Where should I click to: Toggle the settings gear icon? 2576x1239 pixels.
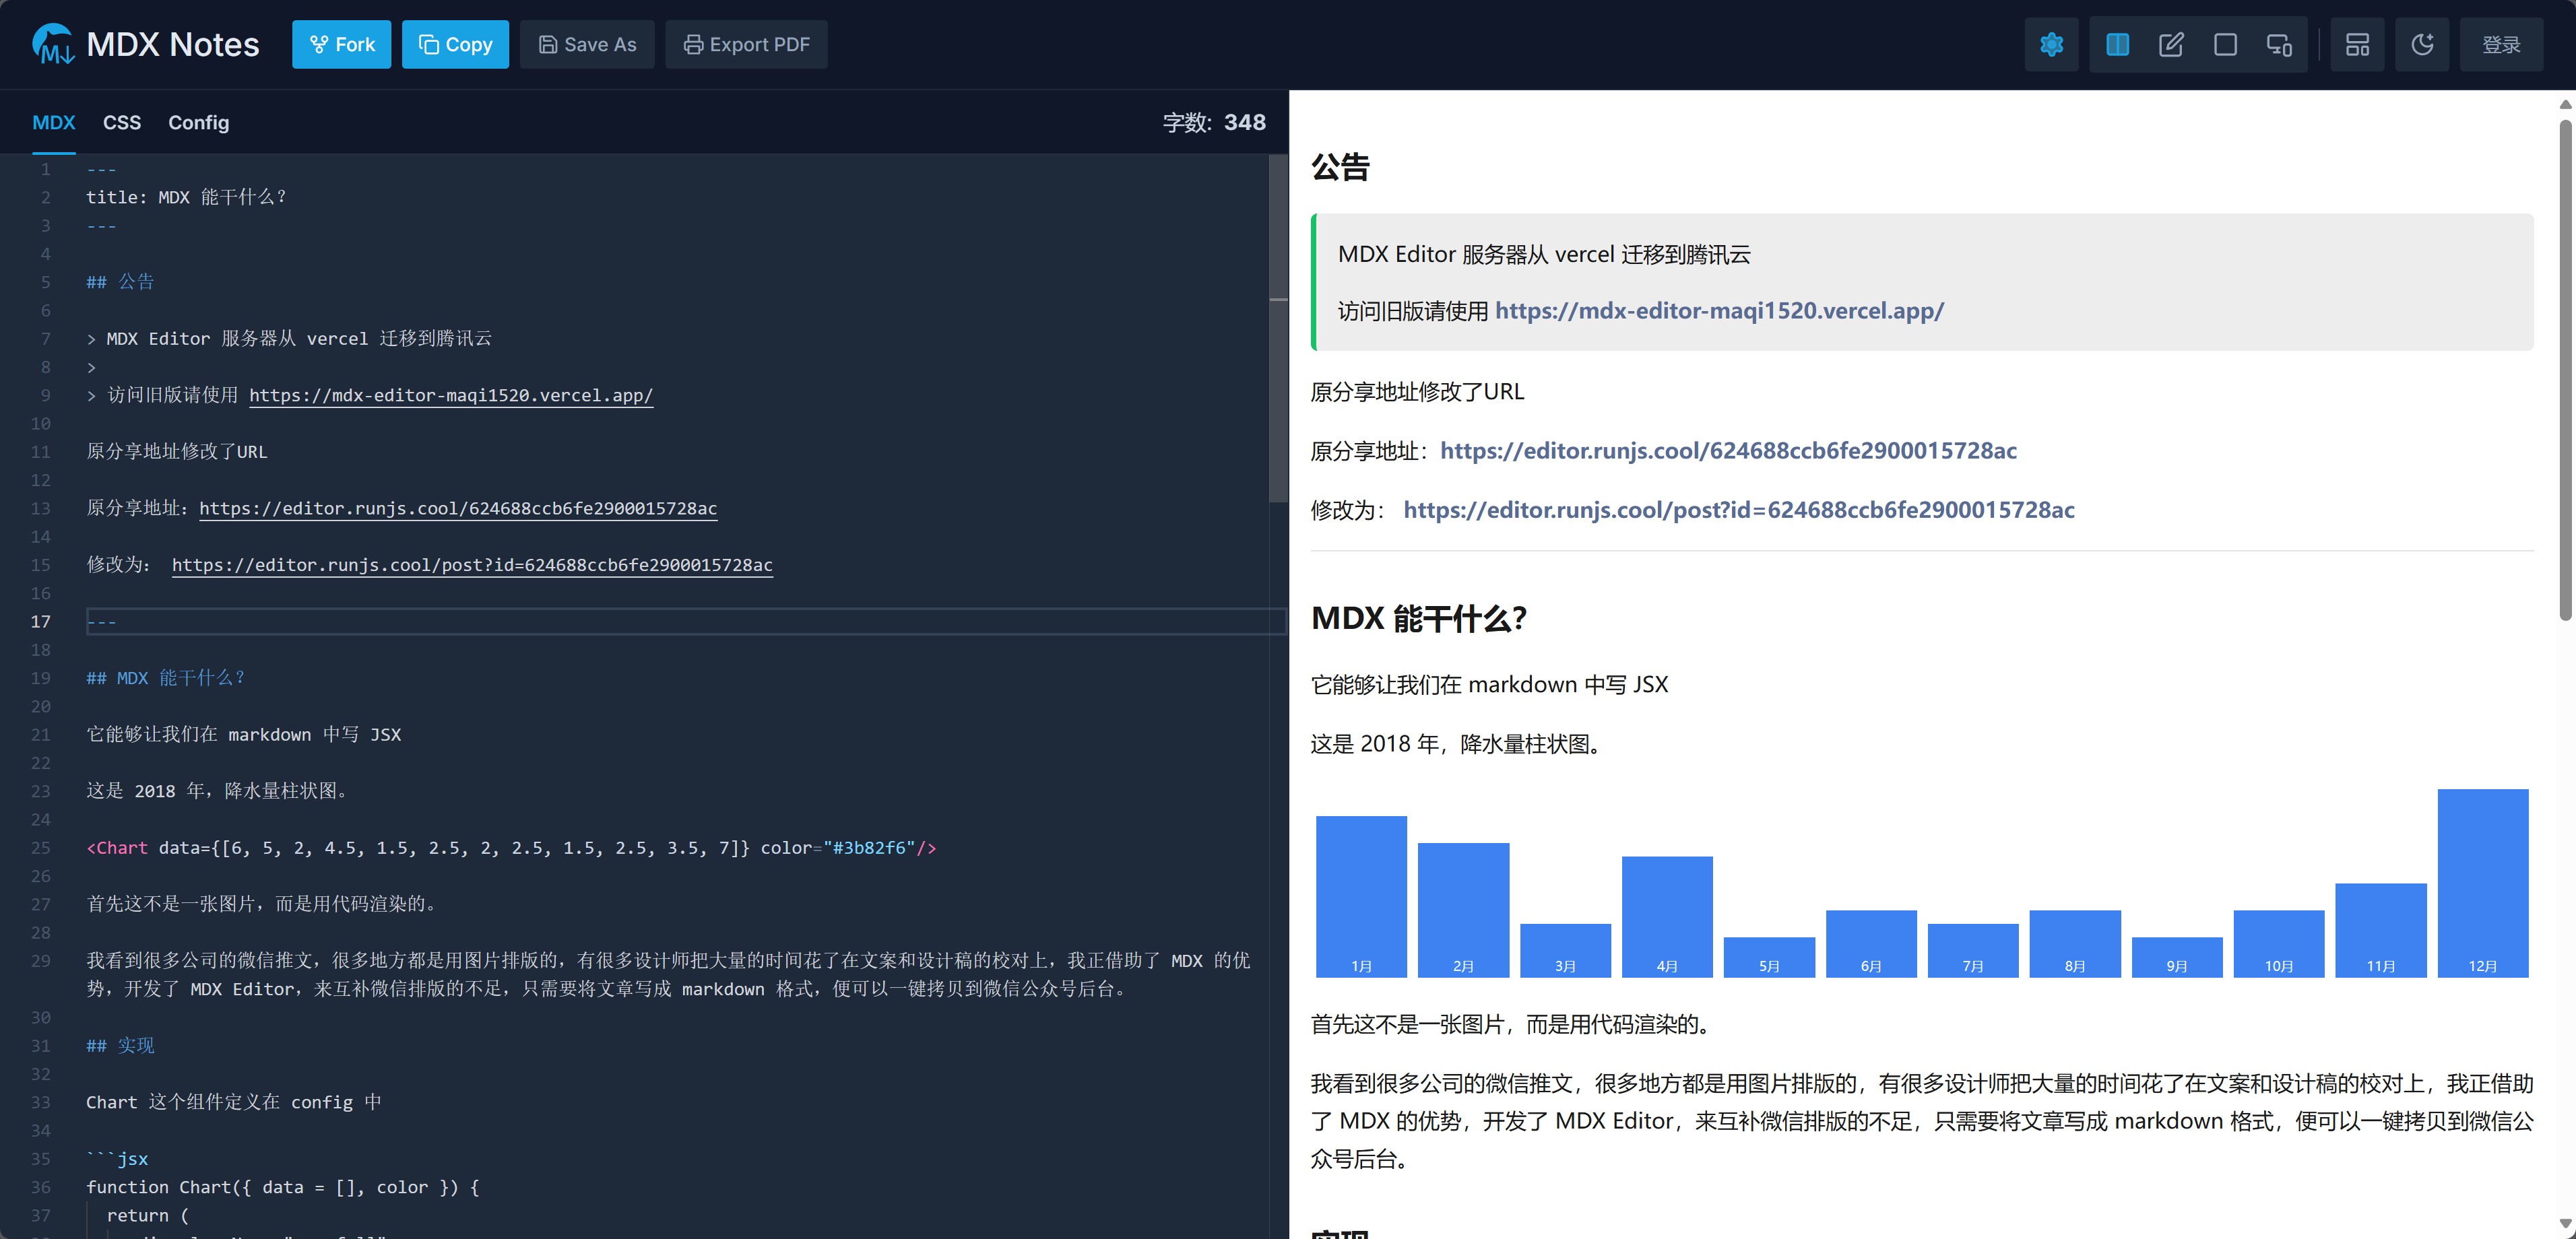(2052, 44)
